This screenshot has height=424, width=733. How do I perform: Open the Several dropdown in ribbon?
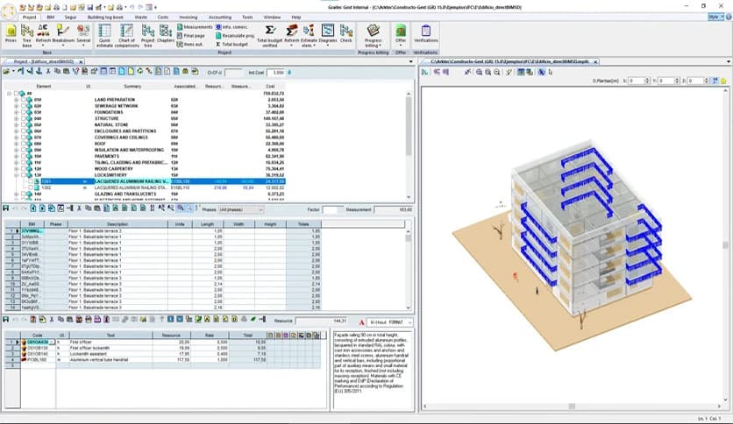pos(83,36)
